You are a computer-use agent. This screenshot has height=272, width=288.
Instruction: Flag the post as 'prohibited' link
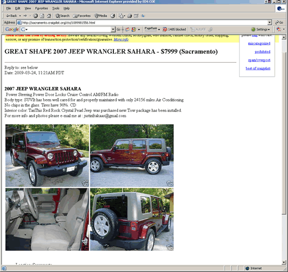pos(263,52)
